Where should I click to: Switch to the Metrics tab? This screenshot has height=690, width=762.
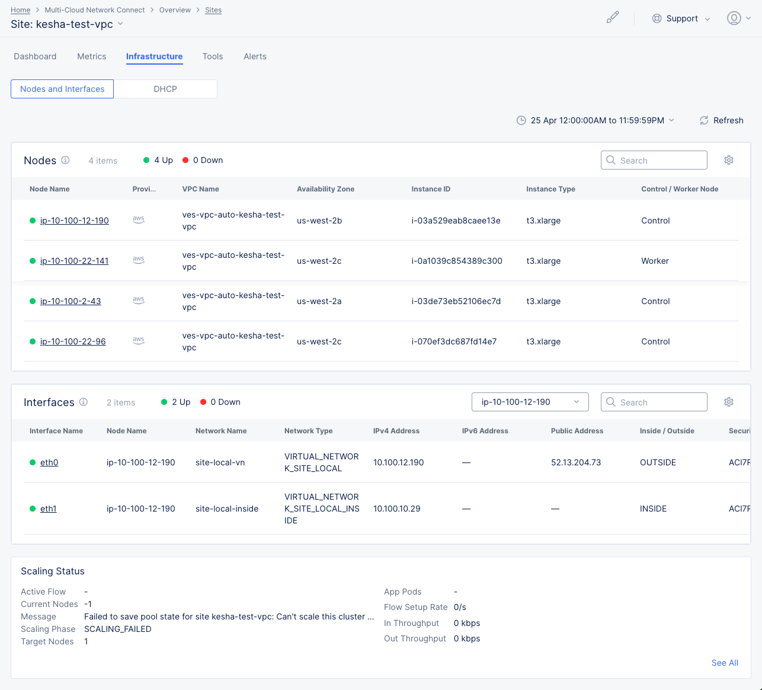92,56
